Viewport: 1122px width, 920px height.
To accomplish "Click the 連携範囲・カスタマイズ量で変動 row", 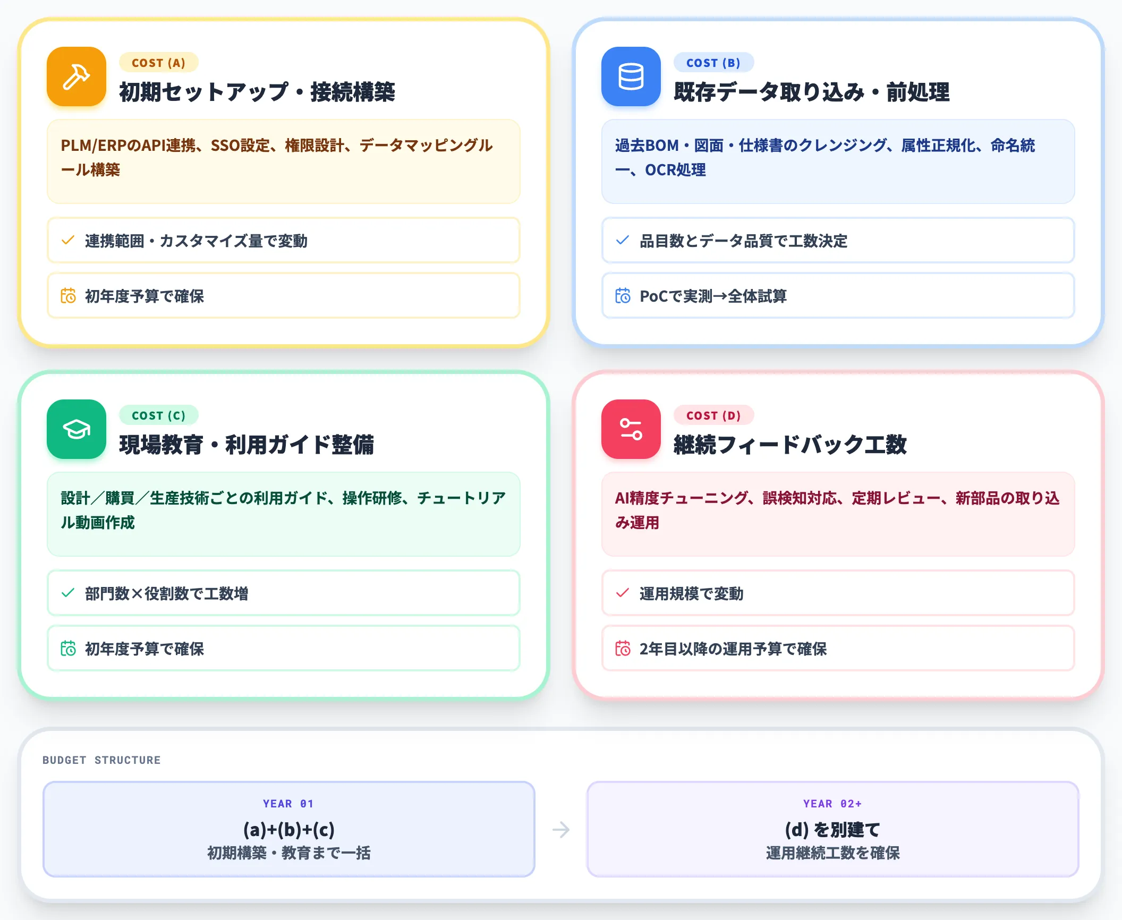I will [x=284, y=241].
